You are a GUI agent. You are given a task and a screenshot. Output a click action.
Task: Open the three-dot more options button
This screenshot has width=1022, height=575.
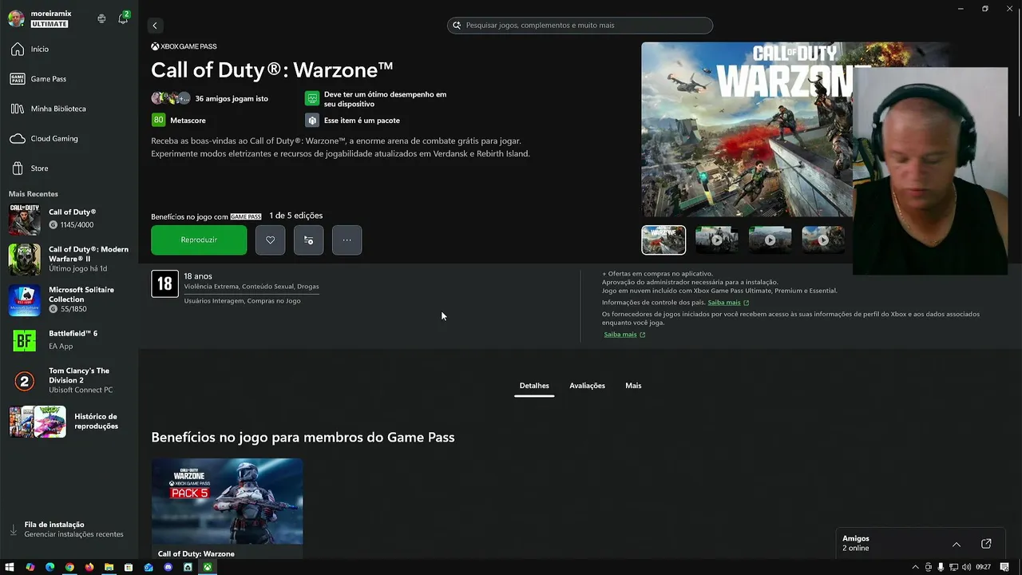[347, 240]
